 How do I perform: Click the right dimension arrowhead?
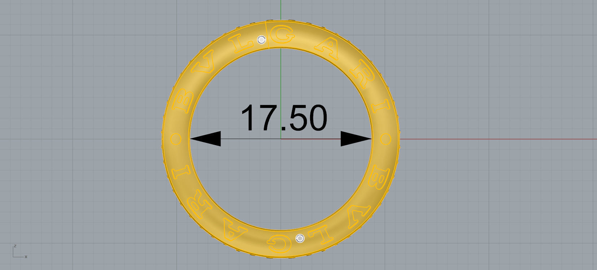click(356, 139)
